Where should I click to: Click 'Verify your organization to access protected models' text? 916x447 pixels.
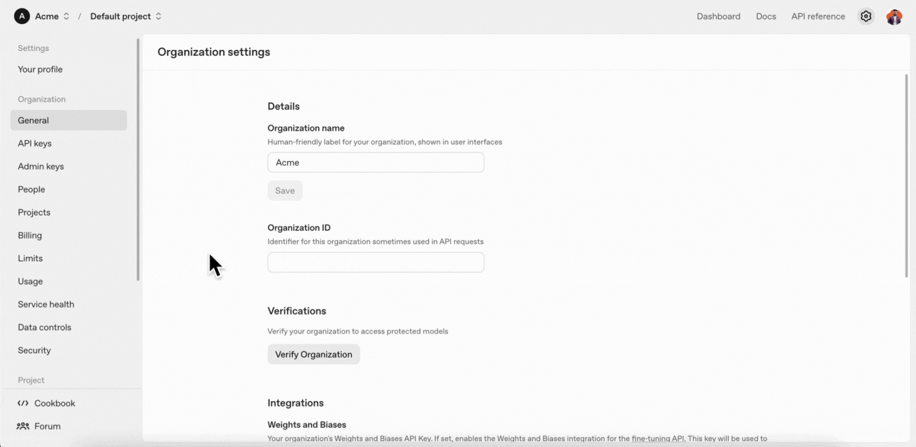[x=358, y=331]
